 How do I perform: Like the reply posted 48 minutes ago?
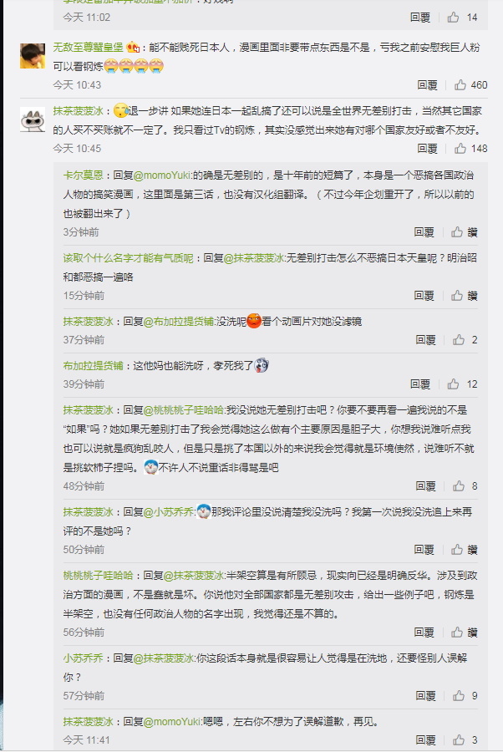[459, 485]
